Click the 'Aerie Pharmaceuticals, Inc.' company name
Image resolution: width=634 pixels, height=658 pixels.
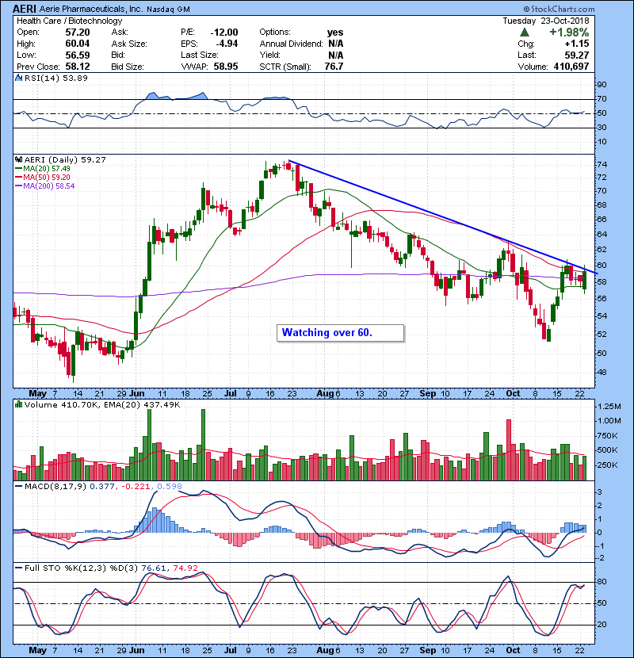click(x=92, y=9)
